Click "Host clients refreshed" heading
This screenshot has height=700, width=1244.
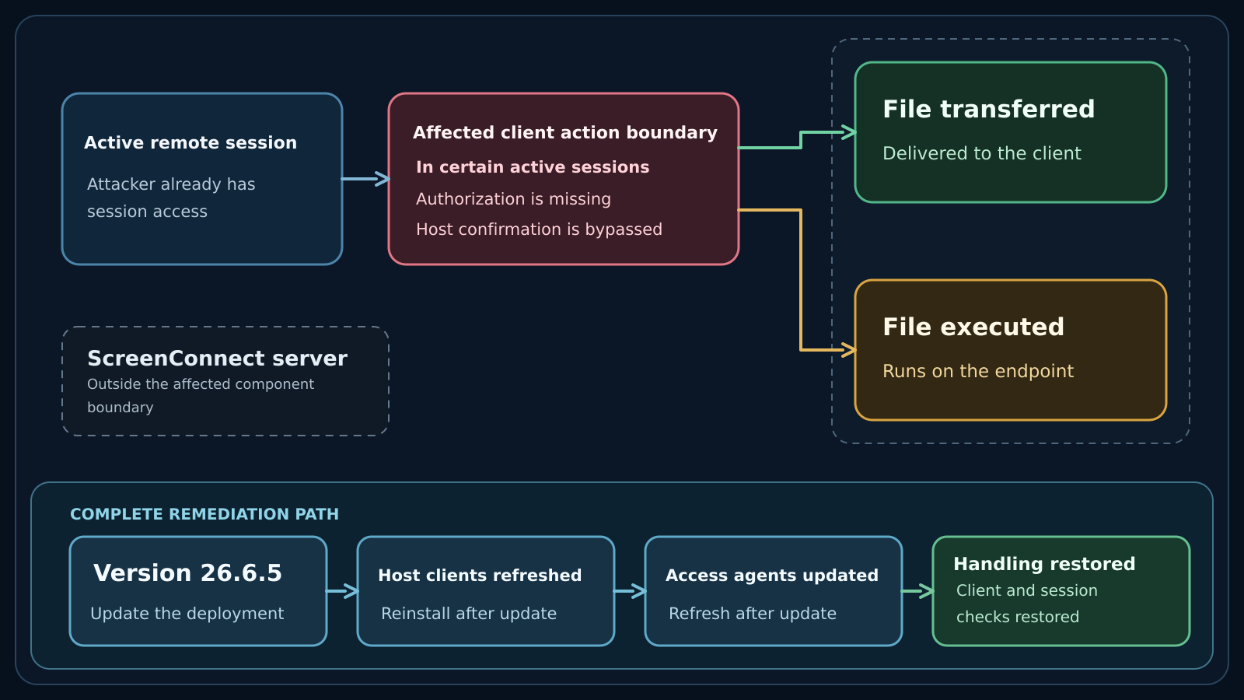click(x=480, y=576)
